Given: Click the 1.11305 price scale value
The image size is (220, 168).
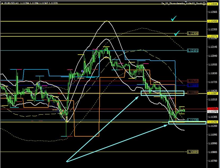Looking at the screenshot, I should pos(213,117).
